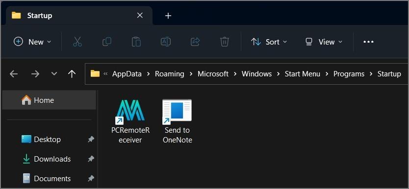Click Start Menu in the address path

click(302, 74)
